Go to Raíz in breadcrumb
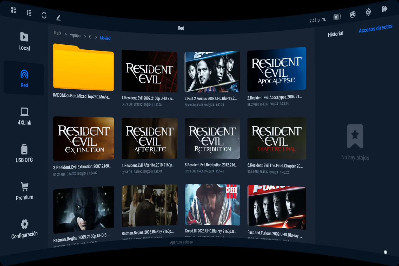 58,33
